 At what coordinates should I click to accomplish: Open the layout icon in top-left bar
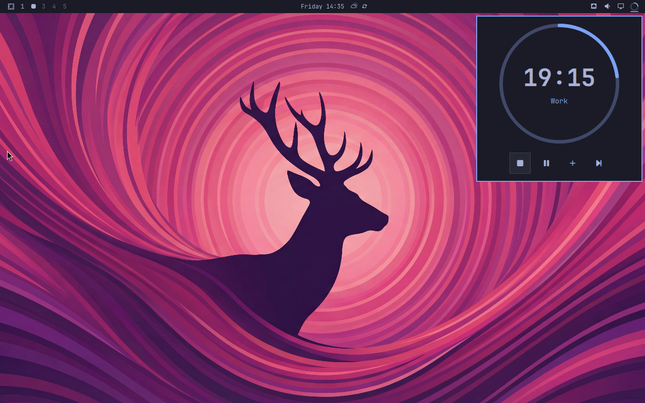(11, 7)
